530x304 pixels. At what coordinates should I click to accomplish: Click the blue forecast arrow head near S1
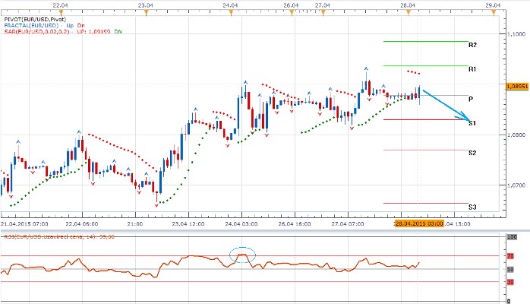point(466,118)
